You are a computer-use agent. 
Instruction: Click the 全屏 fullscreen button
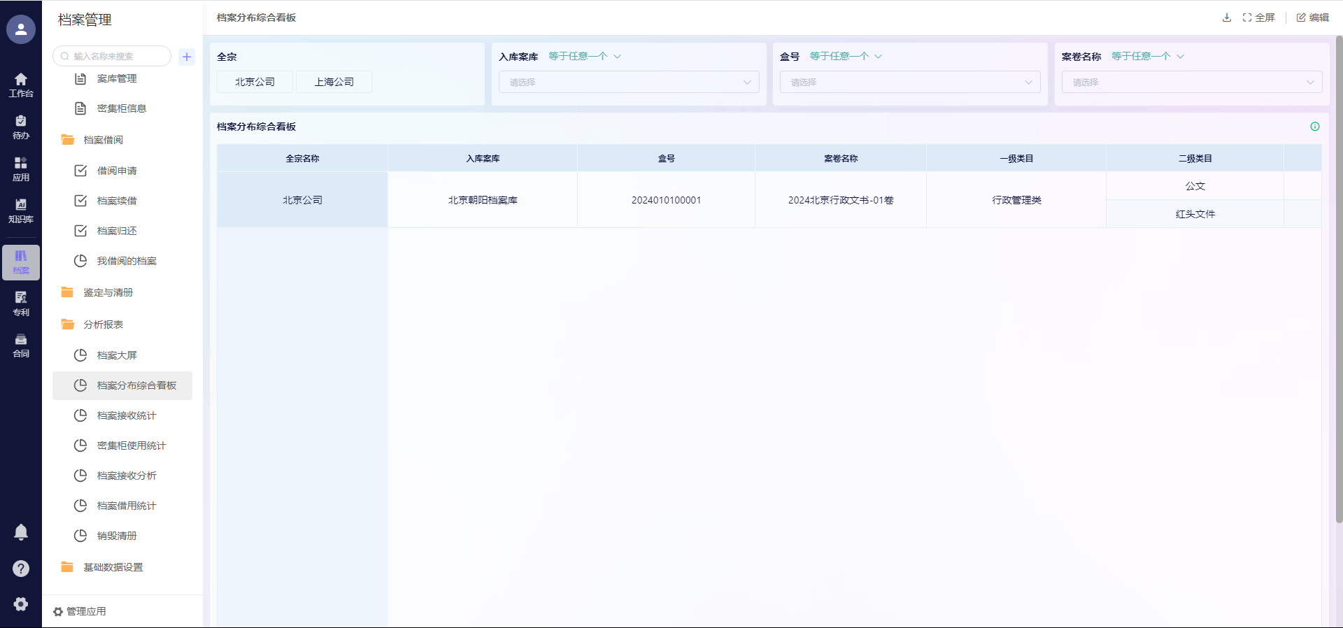(1259, 17)
